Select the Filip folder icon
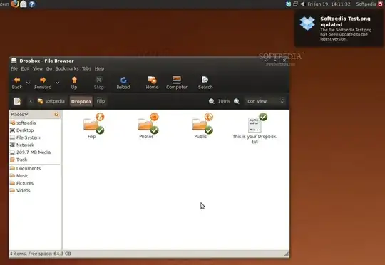 click(92, 125)
